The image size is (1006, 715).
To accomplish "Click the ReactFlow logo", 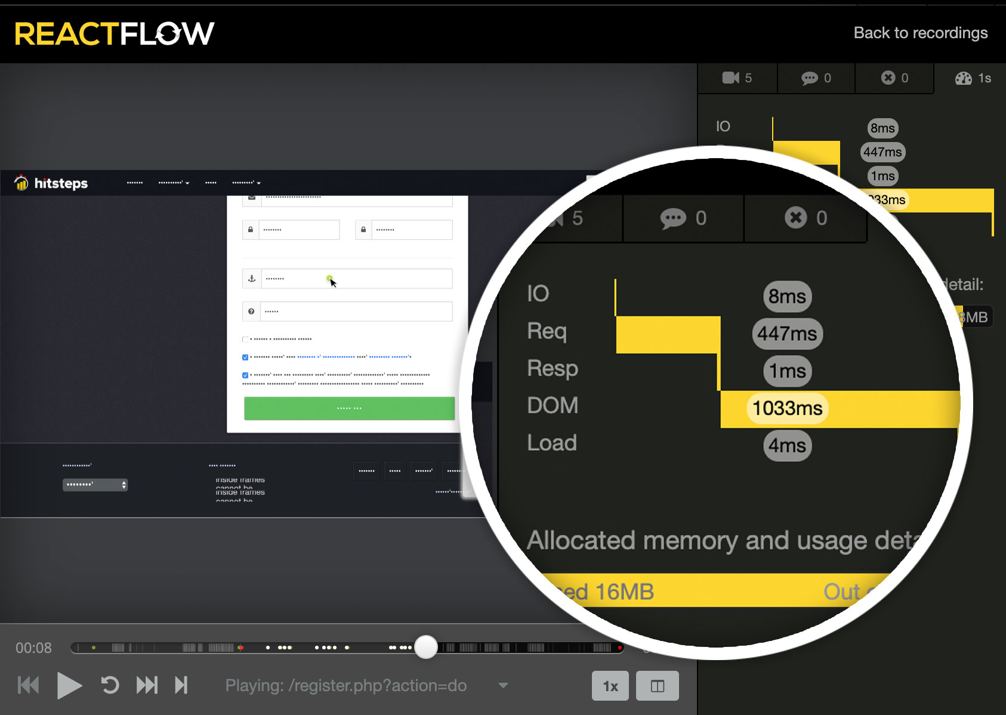I will click(x=114, y=33).
